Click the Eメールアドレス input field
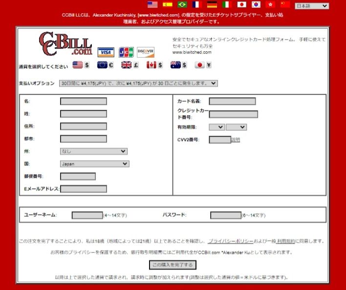Viewport: 346px width, 290px height. coord(83,189)
